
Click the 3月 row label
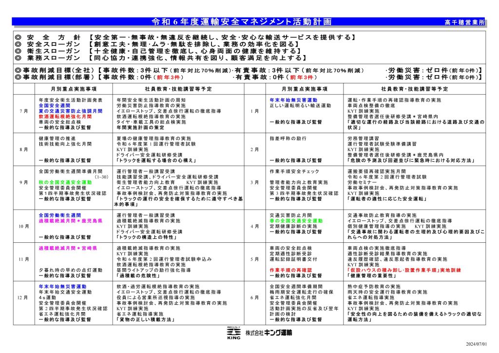click(x=254, y=182)
